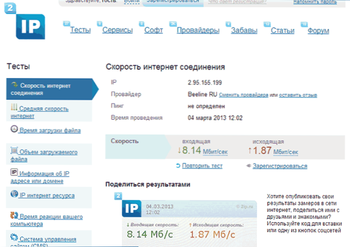Click the Зарегистрироваться tab at top
350x247 pixels.
click(x=173, y=2)
